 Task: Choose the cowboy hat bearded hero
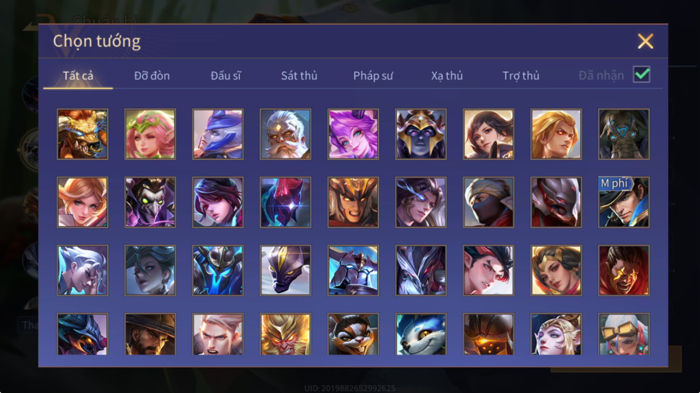click(x=150, y=334)
